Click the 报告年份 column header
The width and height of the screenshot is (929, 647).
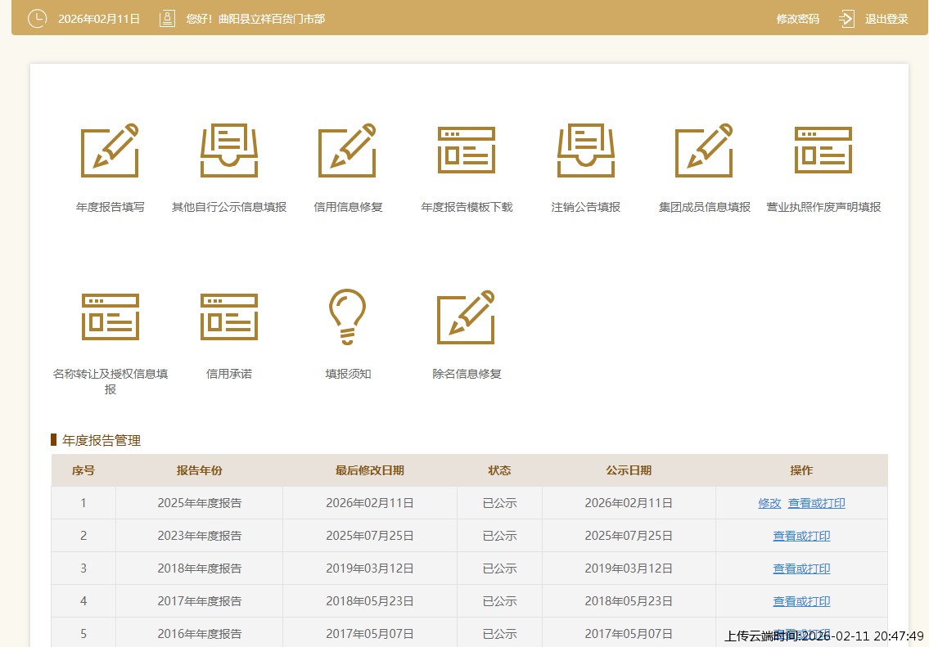(x=199, y=470)
